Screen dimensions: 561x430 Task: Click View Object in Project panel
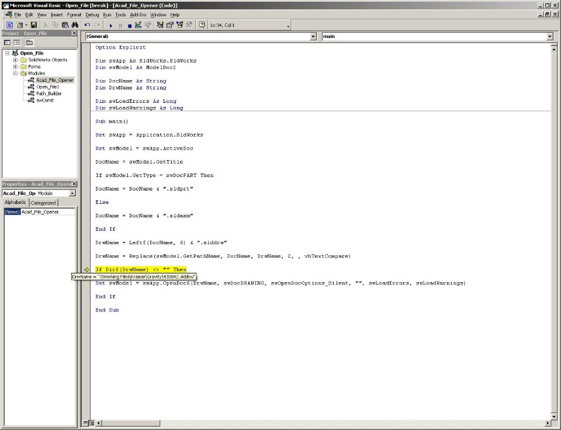click(x=16, y=43)
